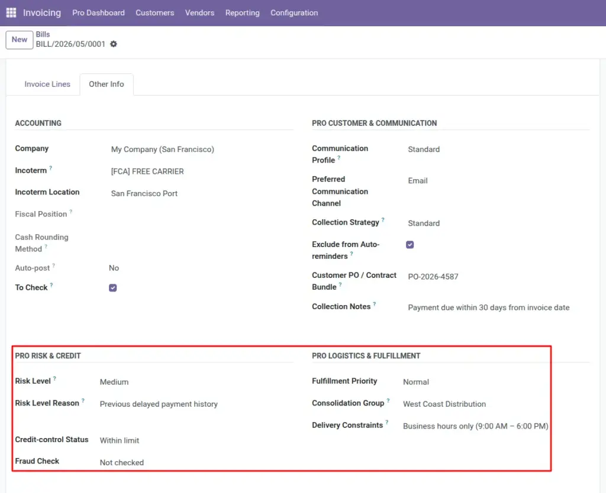
Task: Show the Risk Level help tooltip
Action: click(x=54, y=379)
